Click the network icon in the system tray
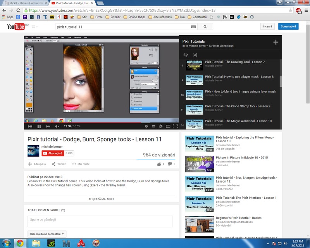Viewport: 310px width, 248px height. pyautogui.click(x=279, y=243)
